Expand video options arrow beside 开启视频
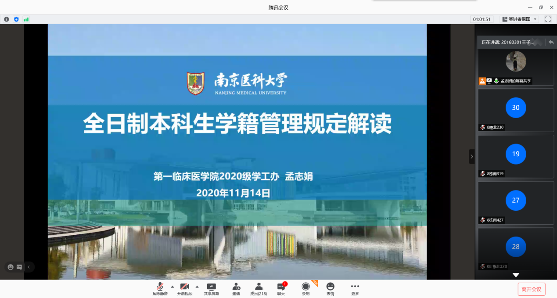Screen dimensions: 557x298 (x=197, y=287)
